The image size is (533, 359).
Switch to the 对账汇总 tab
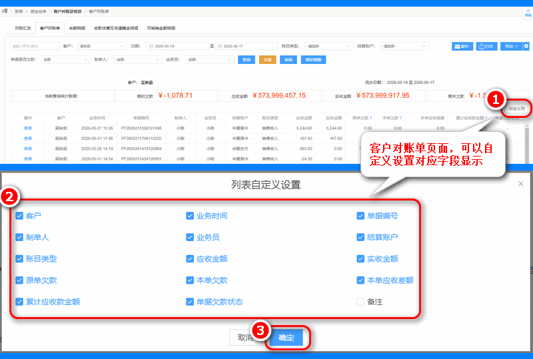click(23, 28)
